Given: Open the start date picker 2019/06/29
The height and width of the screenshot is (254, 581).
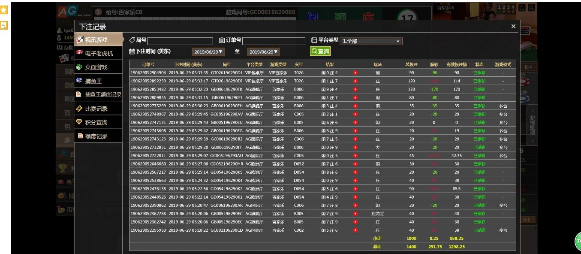Looking at the screenshot, I should (209, 52).
